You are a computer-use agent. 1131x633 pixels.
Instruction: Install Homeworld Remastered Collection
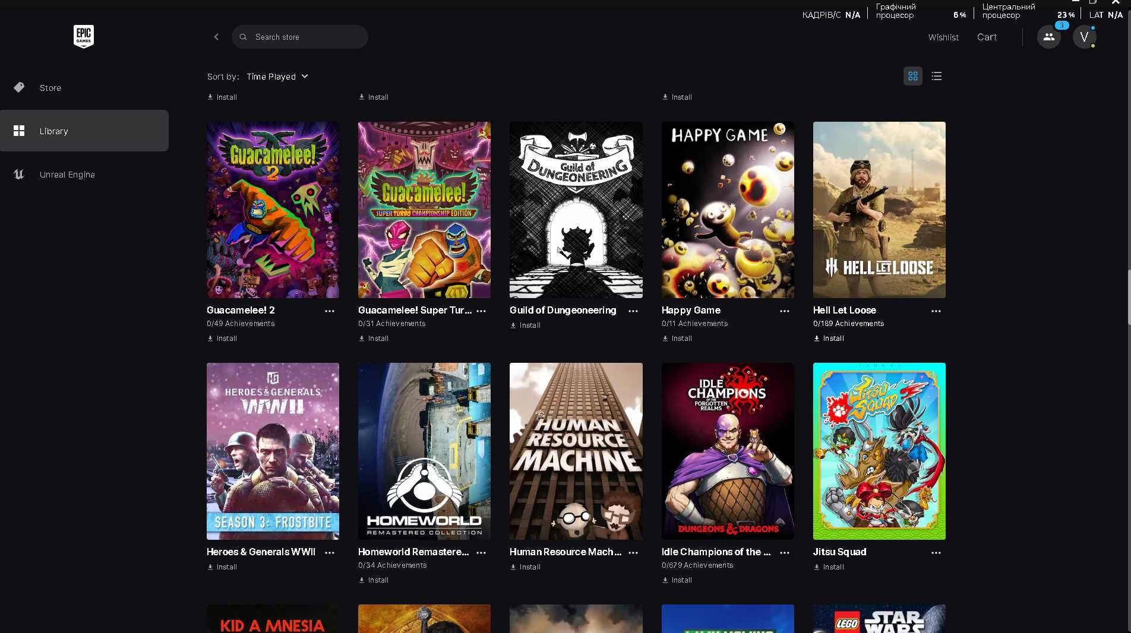pyautogui.click(x=374, y=580)
